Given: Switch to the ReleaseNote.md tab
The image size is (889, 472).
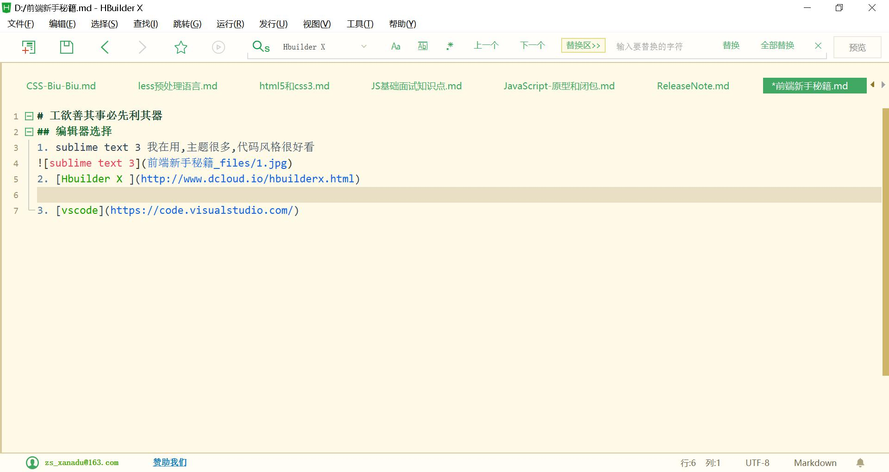Looking at the screenshot, I should tap(693, 86).
